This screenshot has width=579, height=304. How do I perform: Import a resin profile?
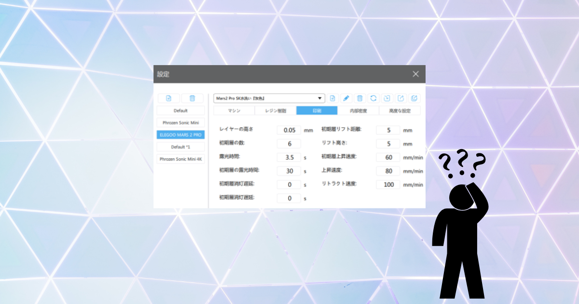click(x=386, y=98)
